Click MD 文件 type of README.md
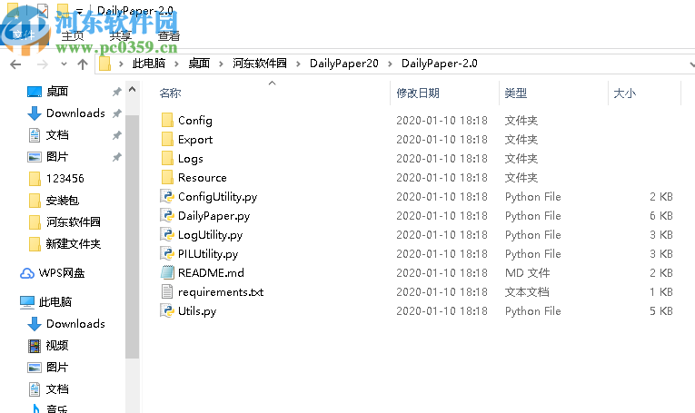Image resolution: width=695 pixels, height=413 pixels. 527,272
